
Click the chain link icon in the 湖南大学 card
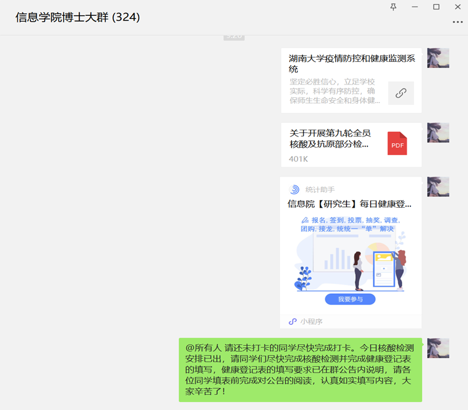(401, 93)
